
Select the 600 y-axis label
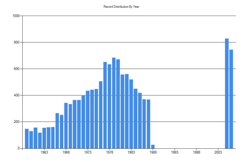(x=16, y=69)
